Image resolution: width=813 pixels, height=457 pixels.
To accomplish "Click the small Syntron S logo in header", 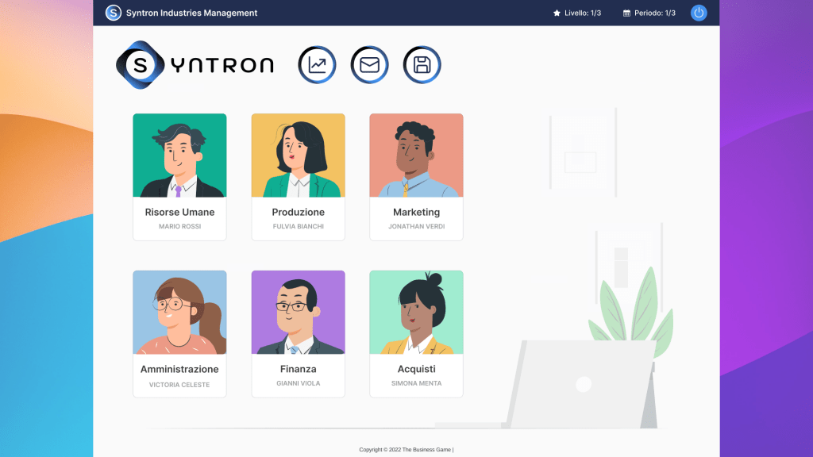I will [x=113, y=13].
